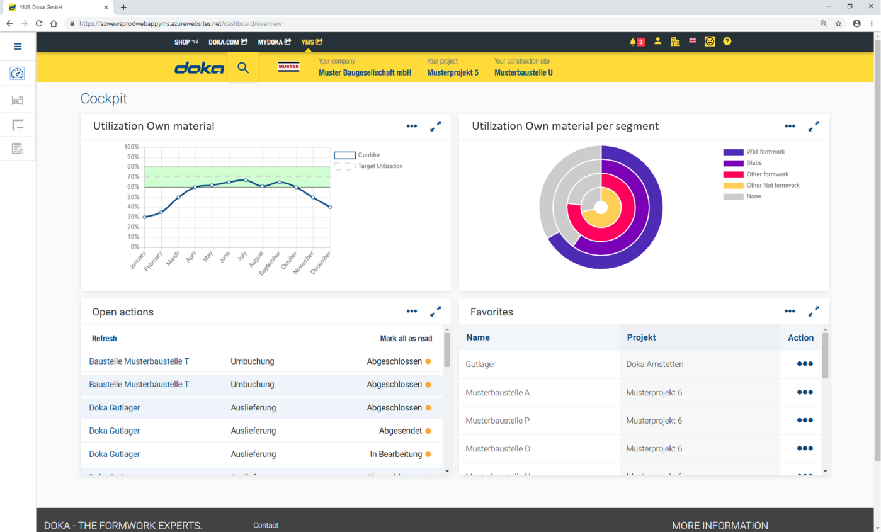
Task: Open the smiley feedback icon
Action: click(710, 42)
